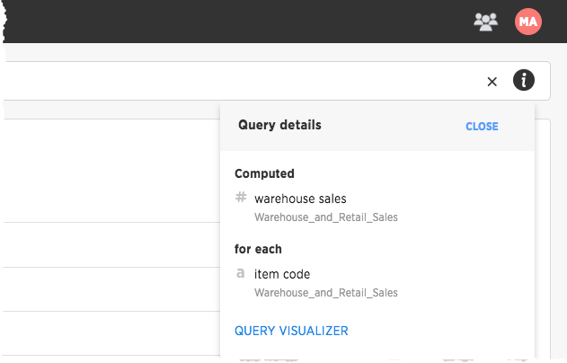Click the "a" attribute icon beside item code
Viewport: 567px width, 363px height.
coord(240,273)
